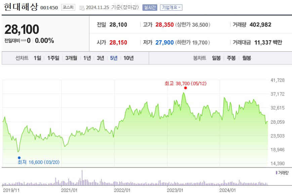292x196 pixels.
Task: Click the current price 28,100 large figure
Action: point(22,29)
